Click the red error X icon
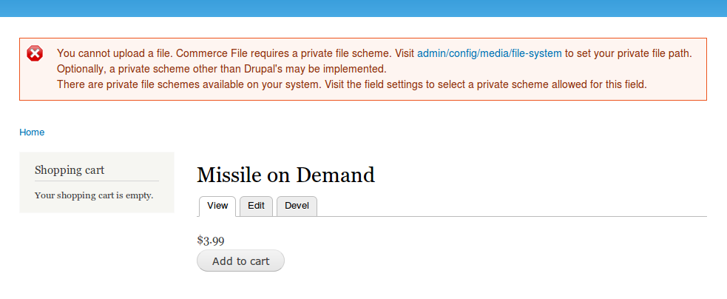The height and width of the screenshot is (299, 727). [x=35, y=53]
